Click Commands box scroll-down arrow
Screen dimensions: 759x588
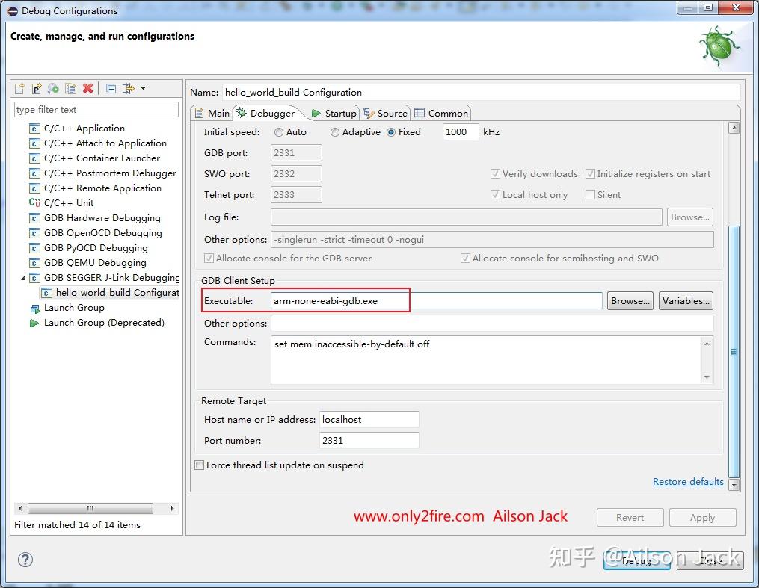click(x=707, y=377)
